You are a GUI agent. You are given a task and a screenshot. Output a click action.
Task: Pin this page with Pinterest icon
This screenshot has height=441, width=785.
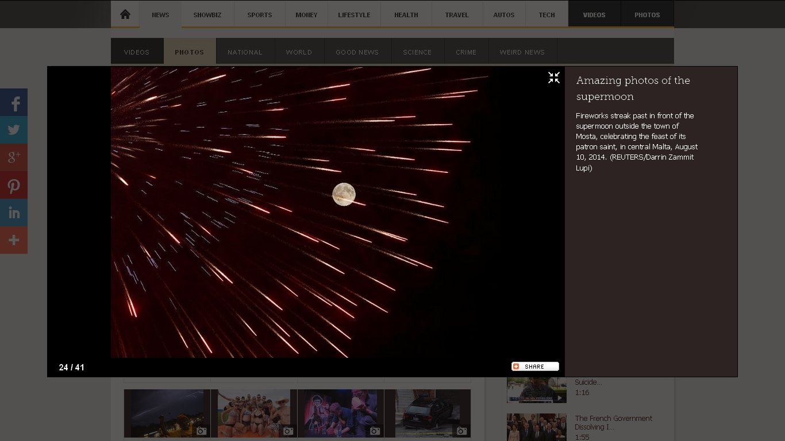[14, 185]
